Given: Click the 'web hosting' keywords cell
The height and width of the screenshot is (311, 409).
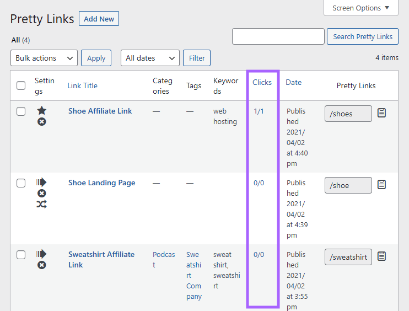Looking at the screenshot, I should click(225, 116).
